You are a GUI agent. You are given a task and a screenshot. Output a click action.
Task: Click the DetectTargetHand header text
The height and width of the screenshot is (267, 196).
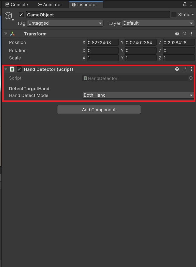coord(29,88)
